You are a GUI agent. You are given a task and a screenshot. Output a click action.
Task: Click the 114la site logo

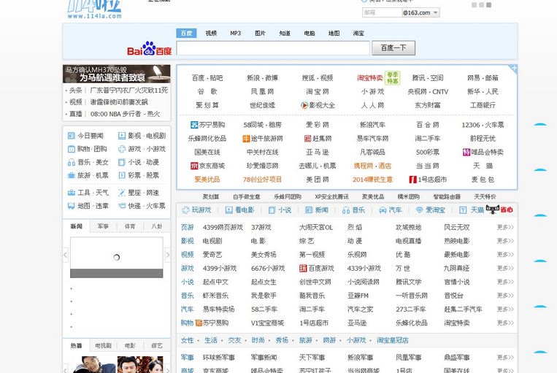(x=94, y=9)
